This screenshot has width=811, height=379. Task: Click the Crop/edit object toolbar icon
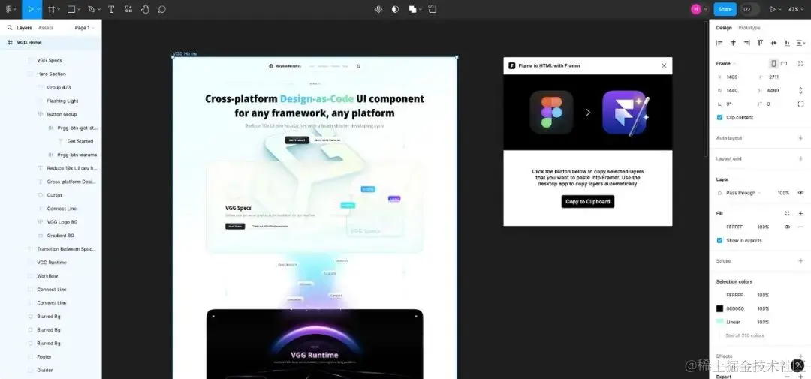point(433,9)
